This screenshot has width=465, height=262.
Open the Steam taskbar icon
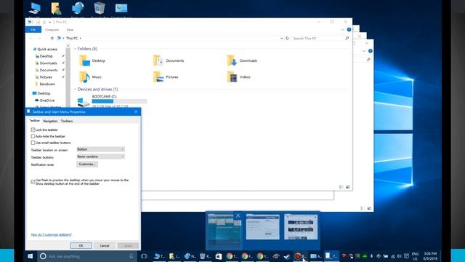[286, 256]
